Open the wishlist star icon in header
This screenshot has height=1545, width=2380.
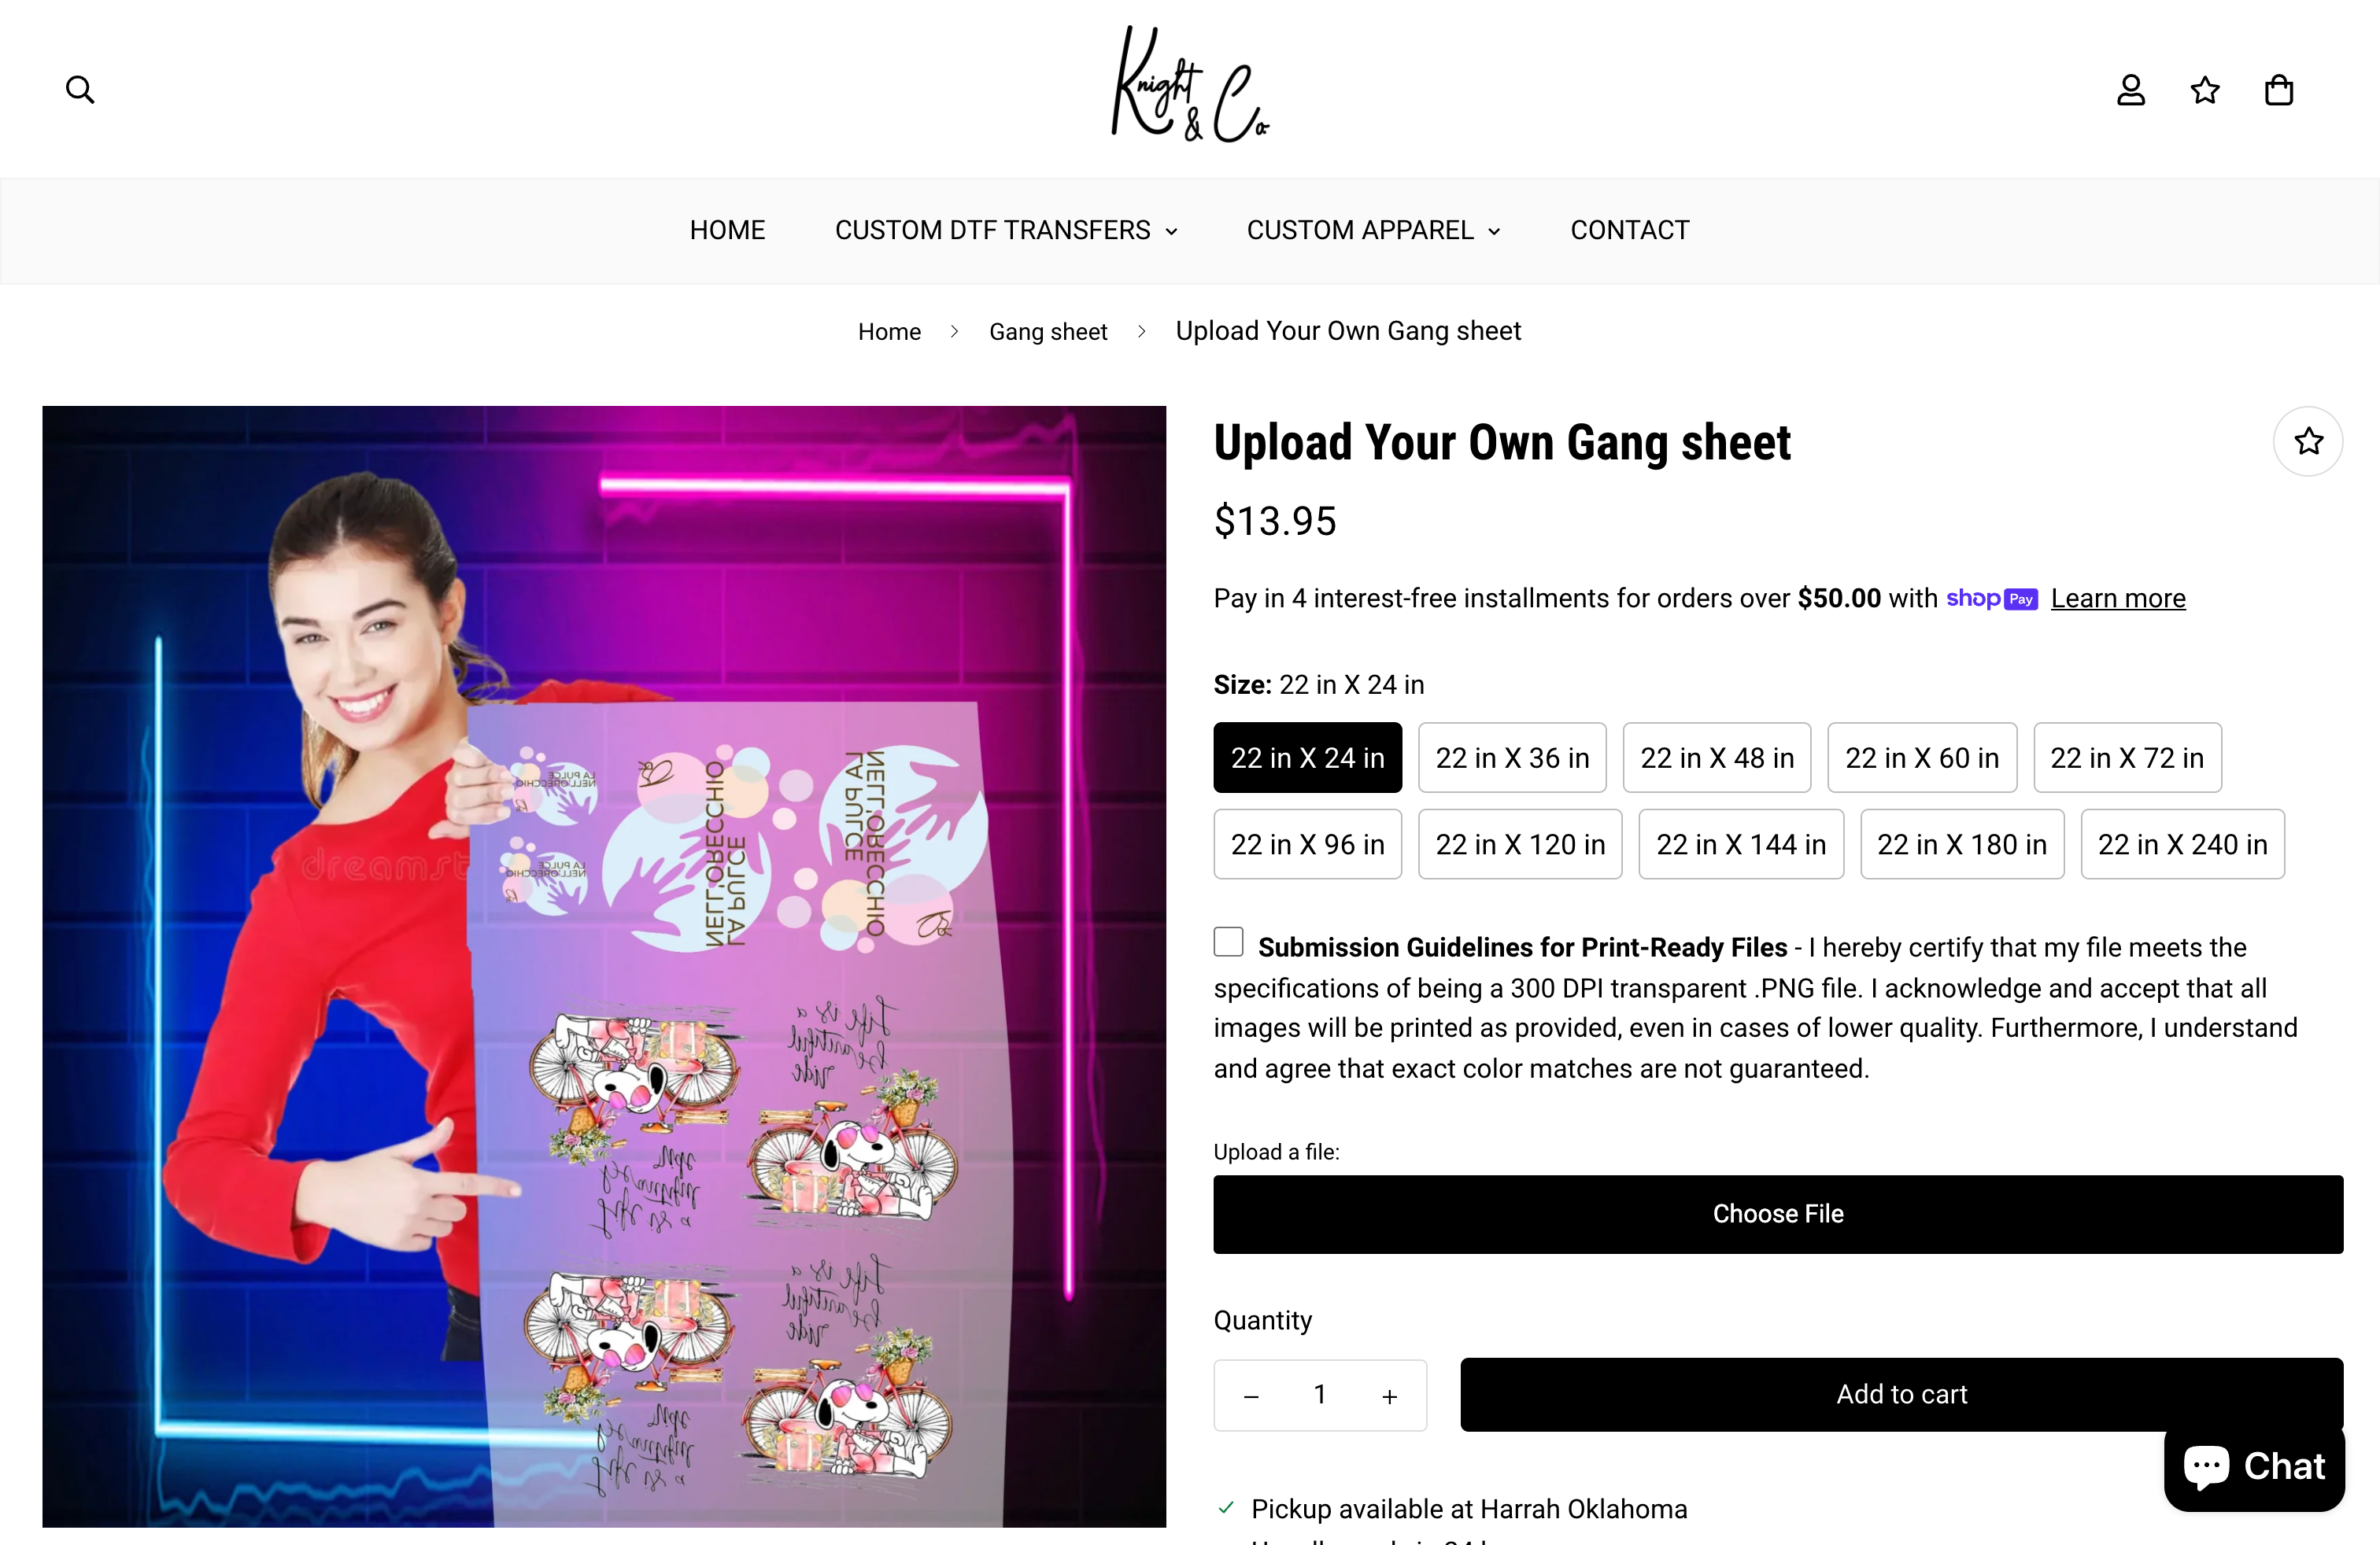click(x=2204, y=89)
